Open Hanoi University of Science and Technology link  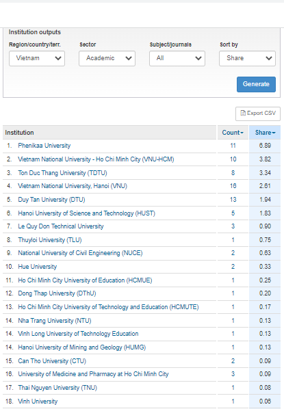coord(86,213)
